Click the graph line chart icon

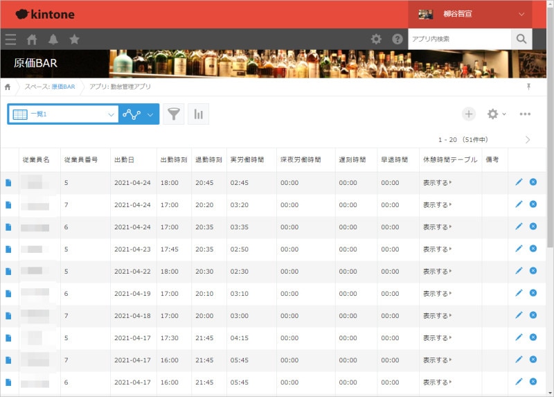pyautogui.click(x=132, y=114)
